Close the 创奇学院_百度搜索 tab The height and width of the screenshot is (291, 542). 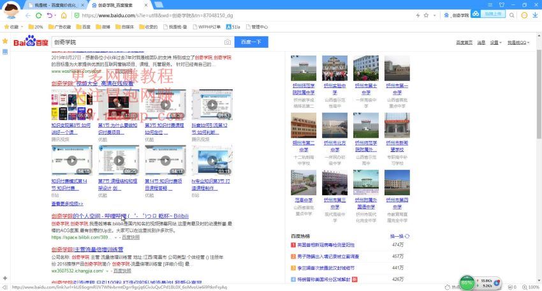point(146,5)
